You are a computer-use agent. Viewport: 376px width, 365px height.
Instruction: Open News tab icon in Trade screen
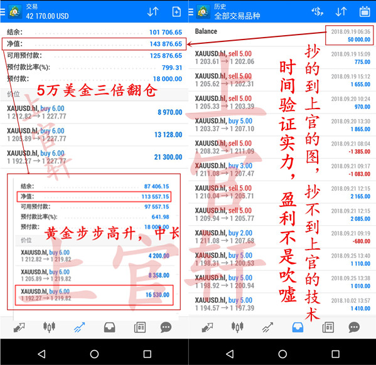(x=140, y=327)
